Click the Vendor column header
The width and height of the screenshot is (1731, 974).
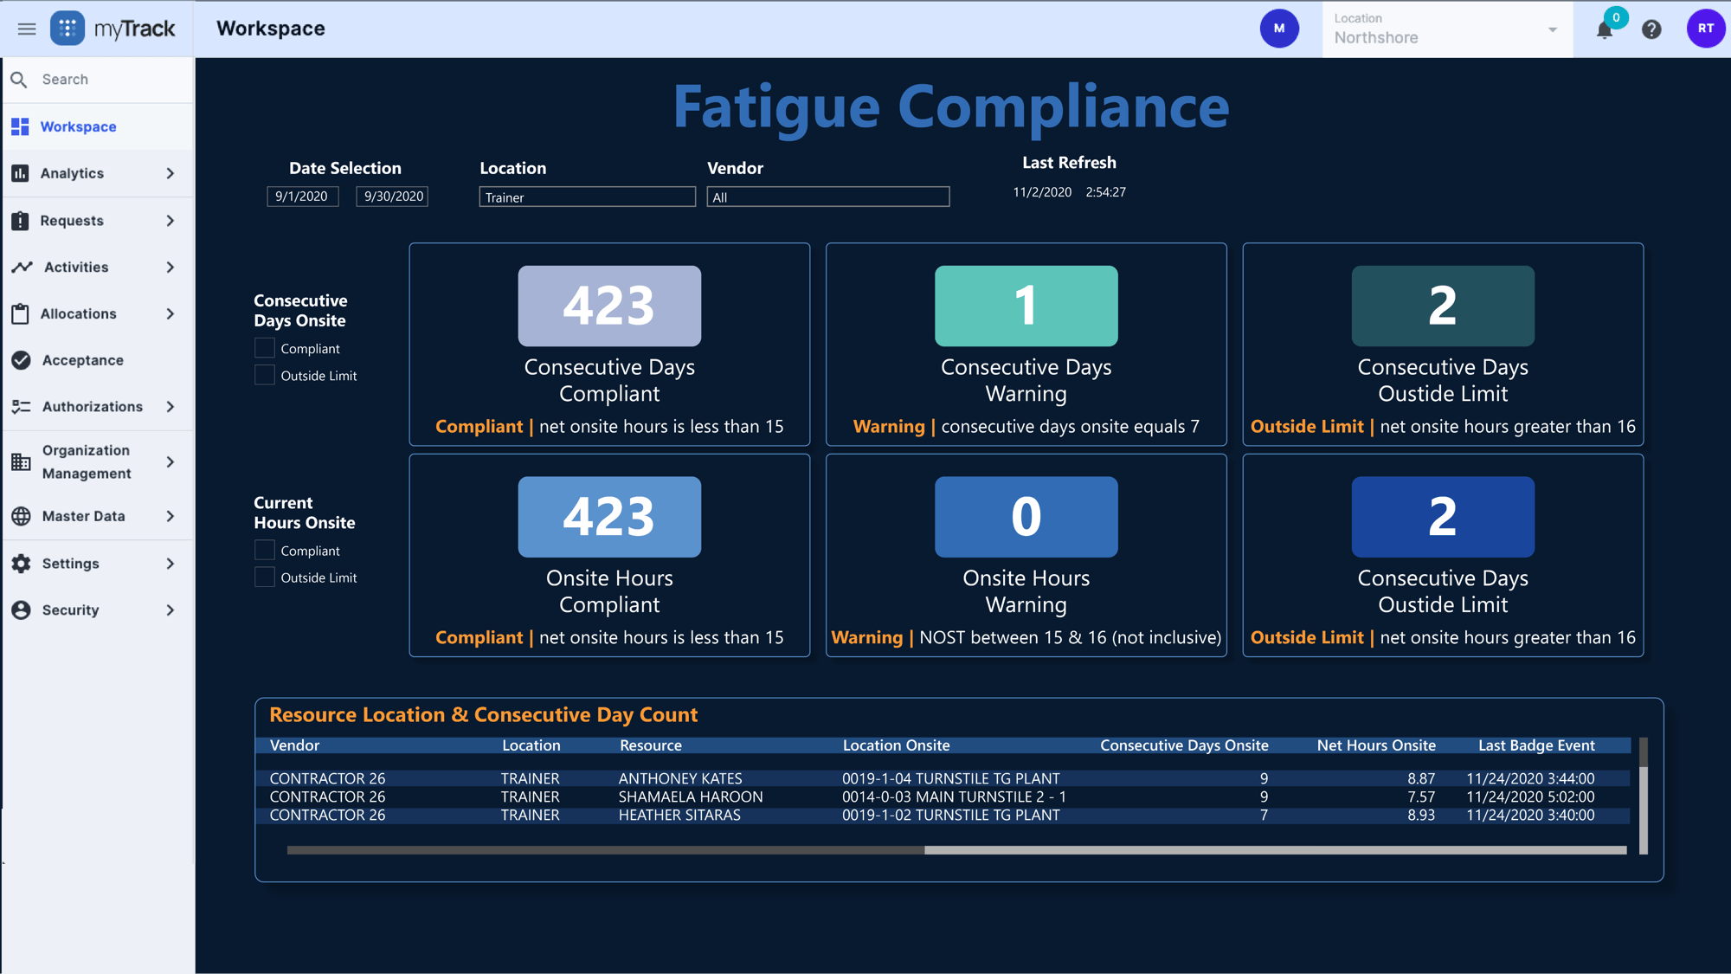click(x=294, y=745)
